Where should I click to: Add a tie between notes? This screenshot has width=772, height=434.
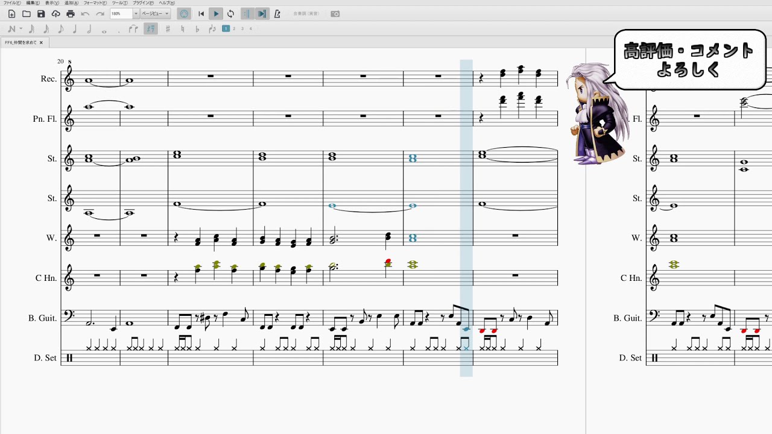click(x=134, y=29)
